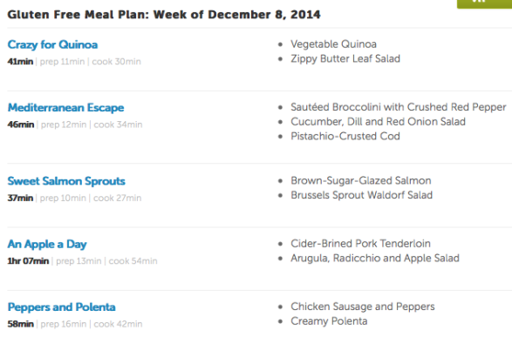Select Arugula, Radicchio and Apple Salad
The image size is (512, 344).
tap(375, 258)
